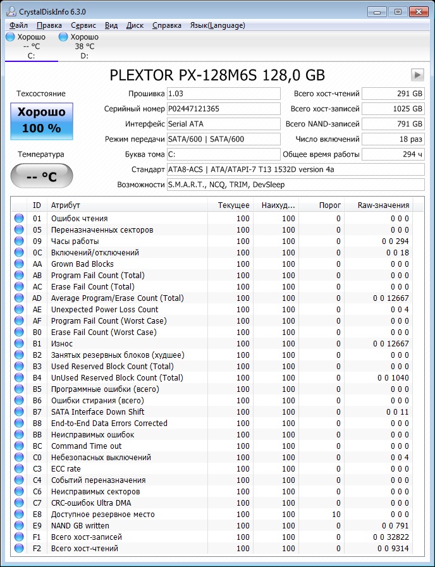435x567 pixels.
Task: Click the Текущее column header
Action: tap(230, 205)
